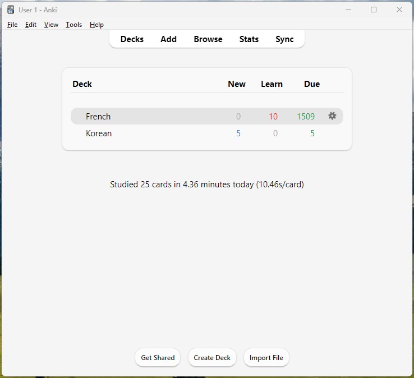Open French deck options gear icon

click(332, 116)
